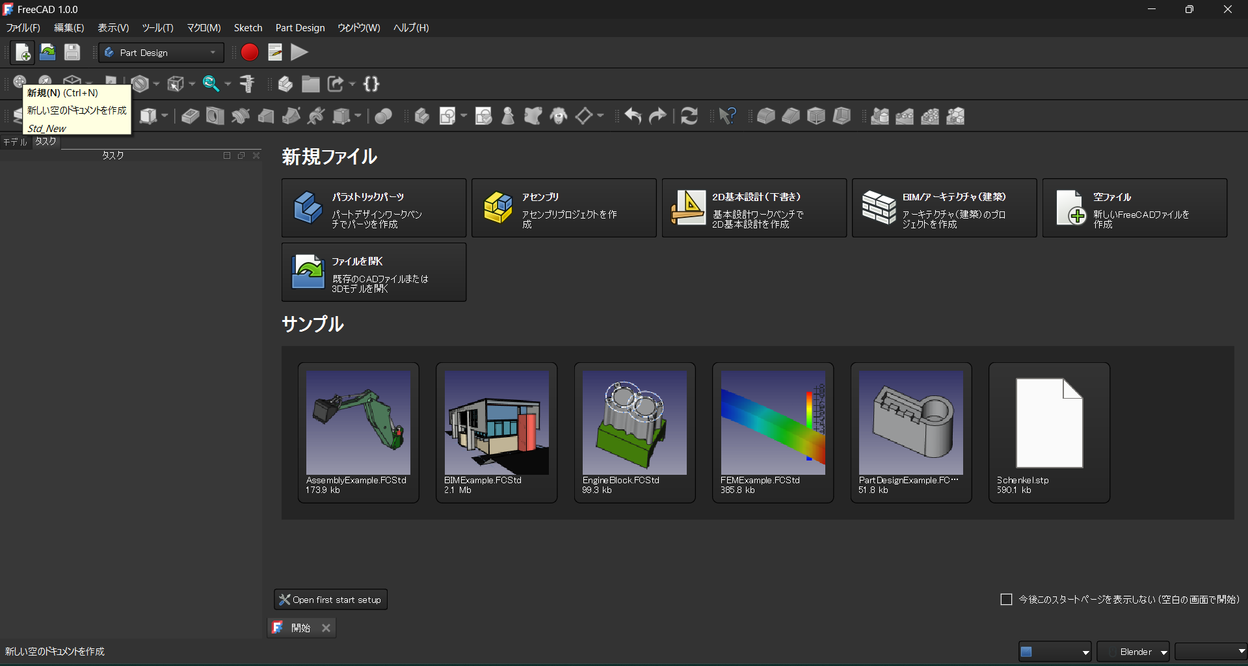Select the Measure caliper tool
Viewport: 1248px width, 666px height.
click(x=247, y=83)
